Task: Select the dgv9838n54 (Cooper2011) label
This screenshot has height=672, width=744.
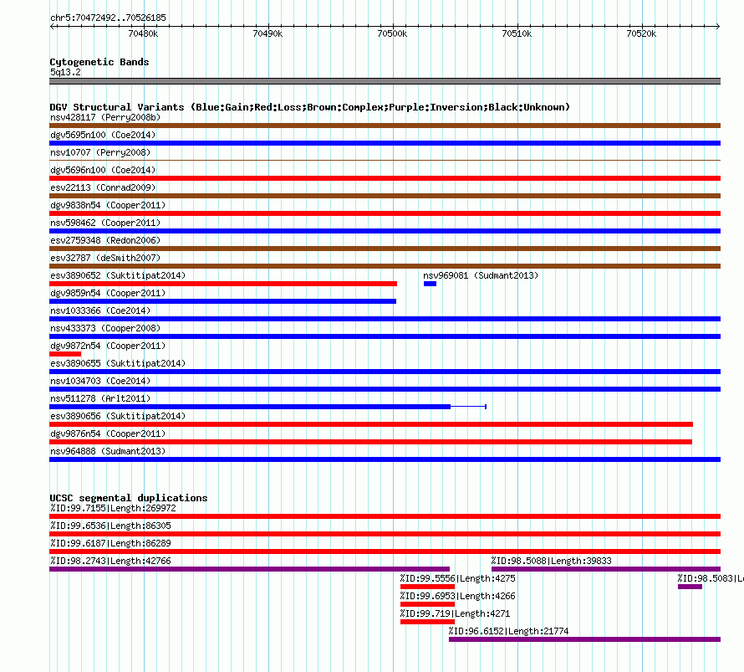Action: click(x=108, y=205)
